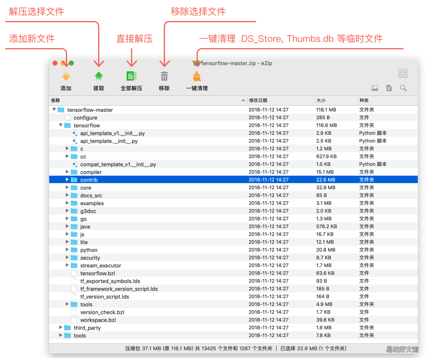Click the third_party folder icon

(67, 327)
